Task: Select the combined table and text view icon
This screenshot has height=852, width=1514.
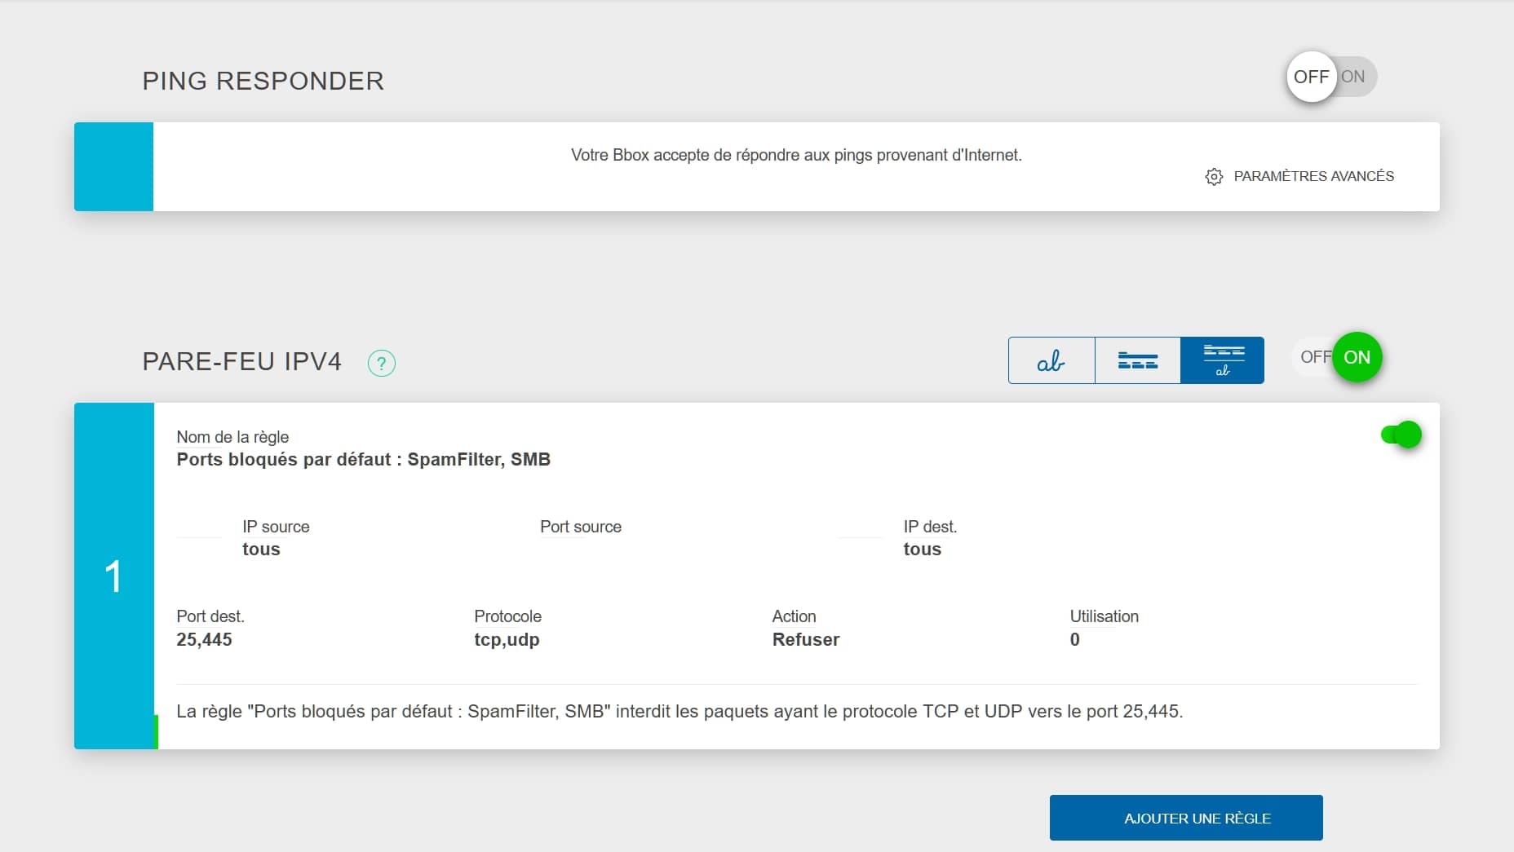Action: 1223,360
